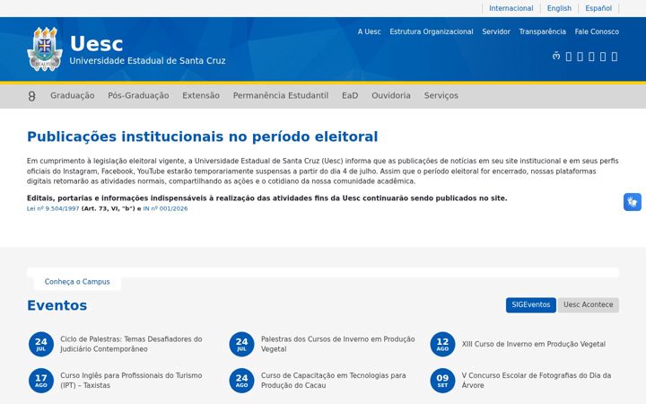Screen dimensions: 646x404
Task: Open the Permanência Estudantil menu
Action: [281, 96]
